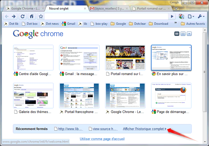
Task: Close the [sysco_resellers] tab
Action: click(127, 8)
